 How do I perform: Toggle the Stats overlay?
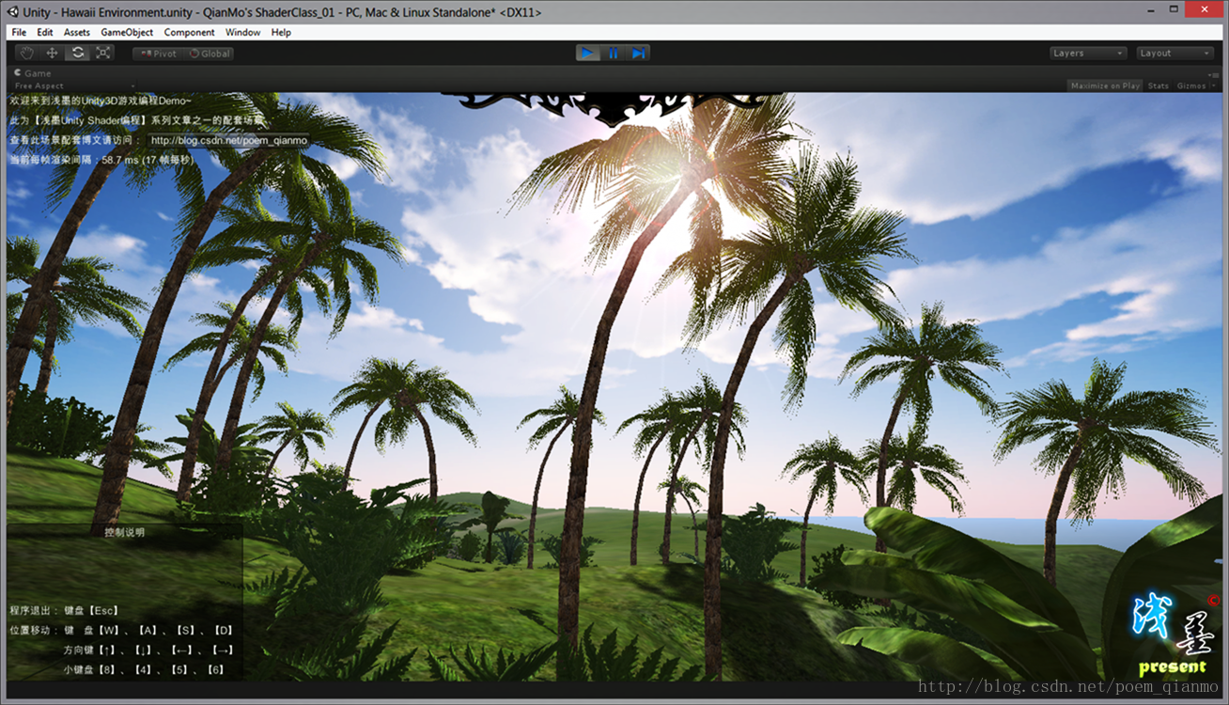[x=1159, y=86]
